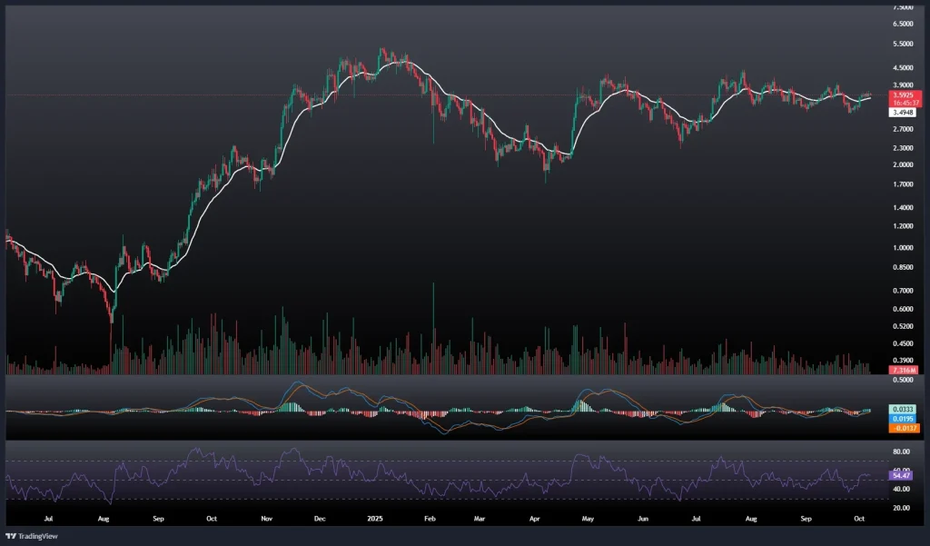
Task: Click the 6.5000 price scale level
Action: (903, 24)
